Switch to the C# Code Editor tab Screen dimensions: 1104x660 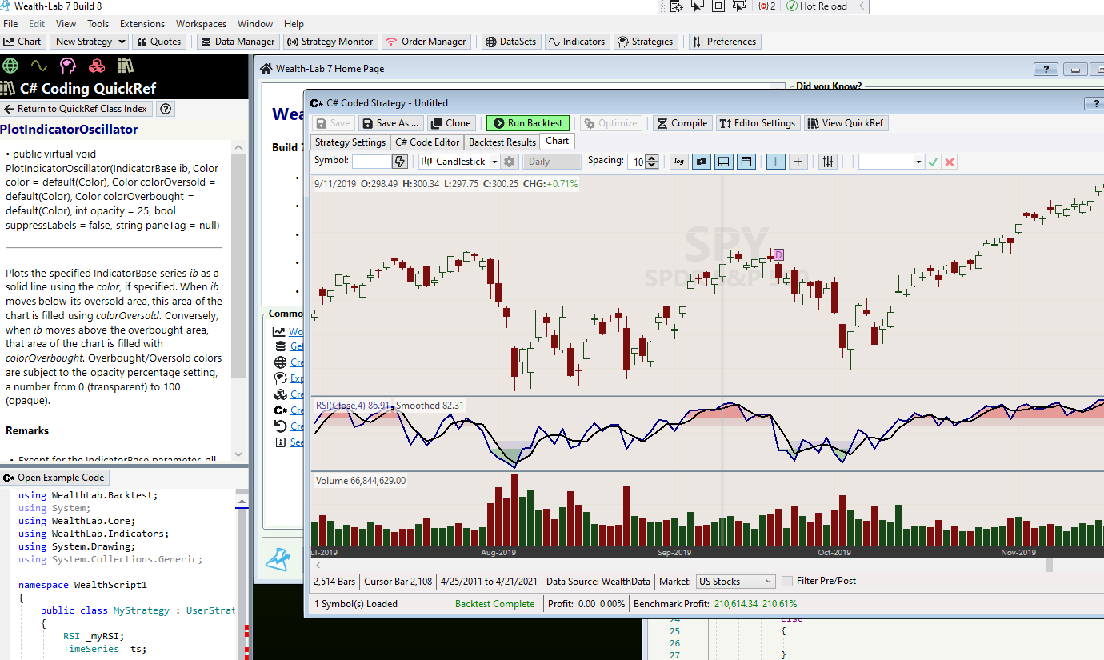pos(428,142)
